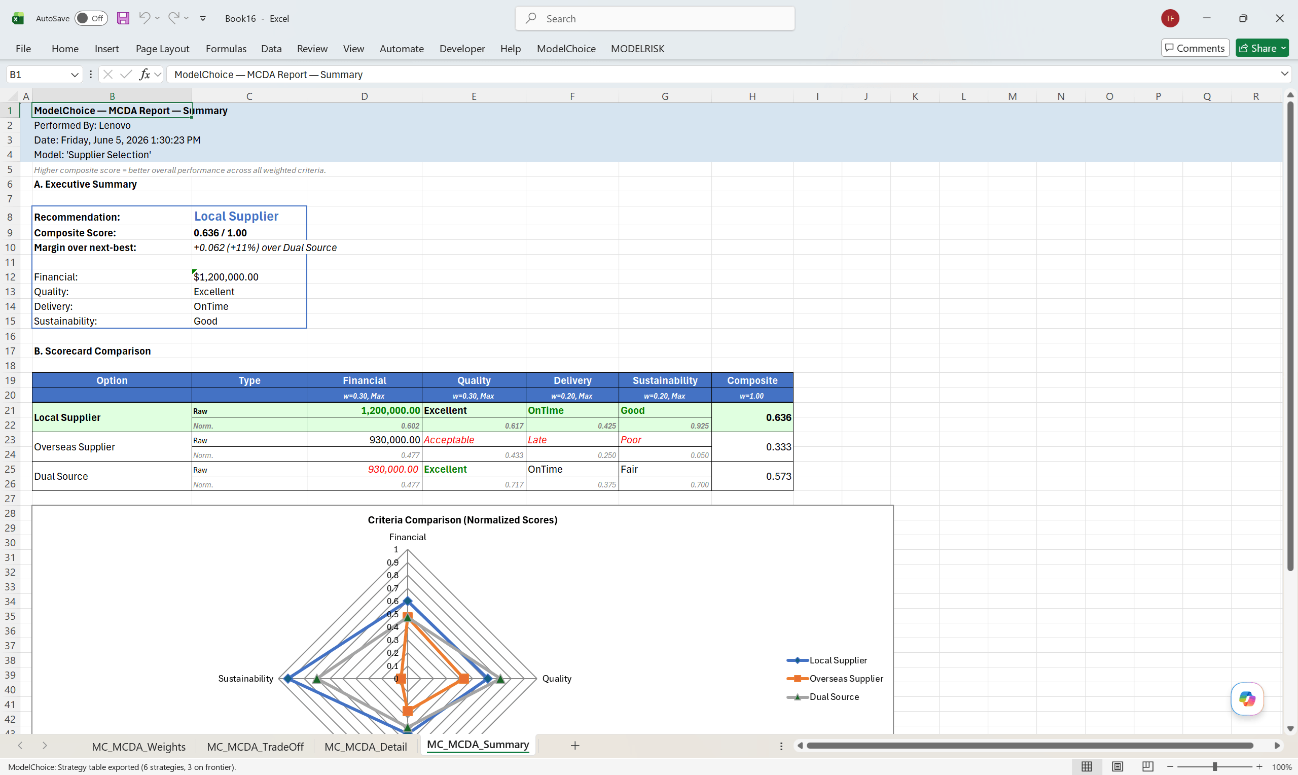Click the Enter formula checkmark icon
The height and width of the screenshot is (775, 1298).
point(126,75)
